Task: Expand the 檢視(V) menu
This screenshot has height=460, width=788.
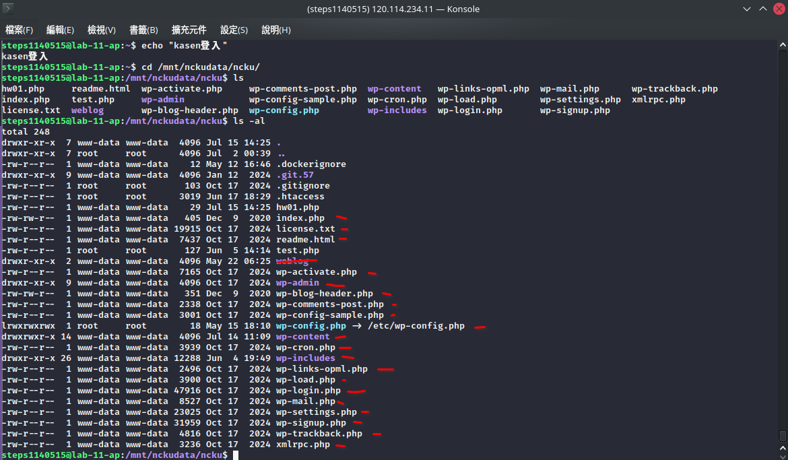Action: (x=102, y=30)
